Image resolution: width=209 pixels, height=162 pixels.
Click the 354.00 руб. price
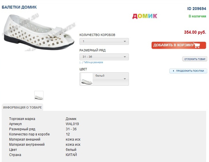coord(195,32)
